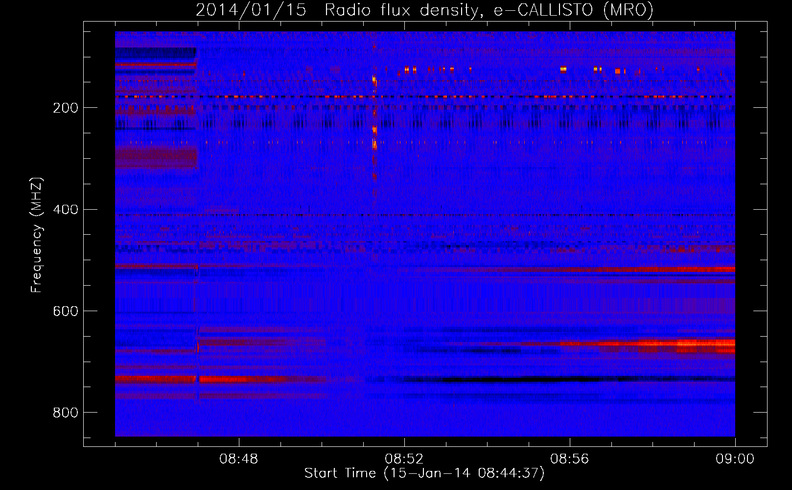This screenshot has width=792, height=490.
Task: Click the 08:48 time tick label
Action: click(239, 459)
